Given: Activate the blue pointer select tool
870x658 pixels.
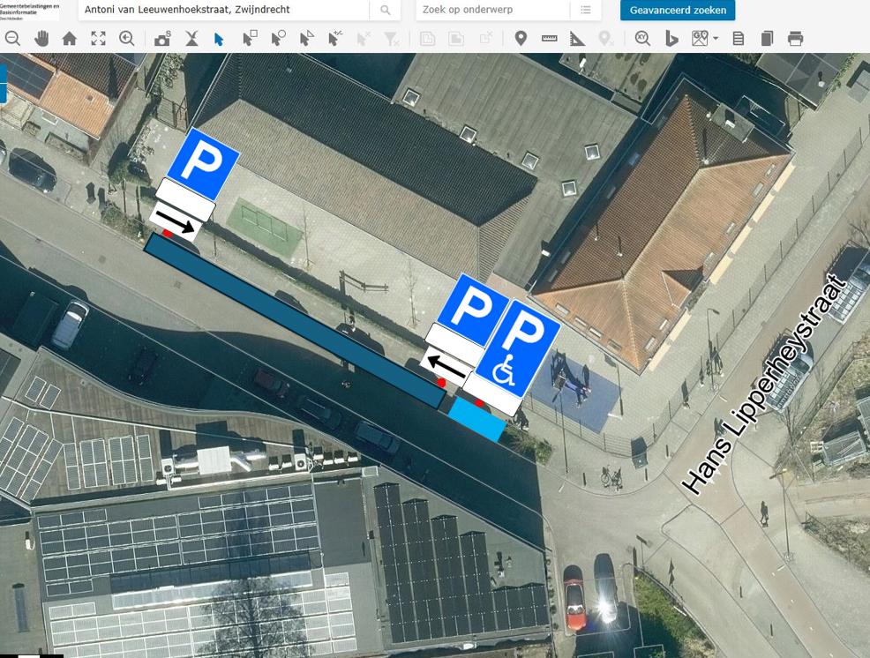Looking at the screenshot, I should click(219, 39).
